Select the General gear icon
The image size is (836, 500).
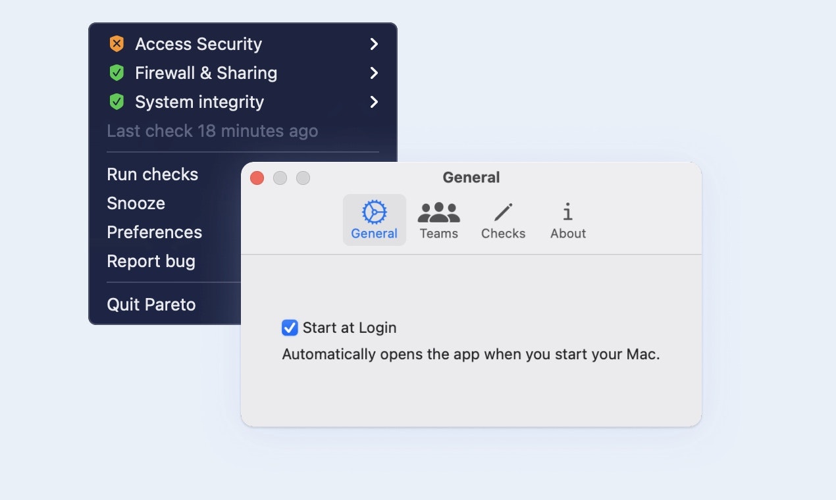374,212
